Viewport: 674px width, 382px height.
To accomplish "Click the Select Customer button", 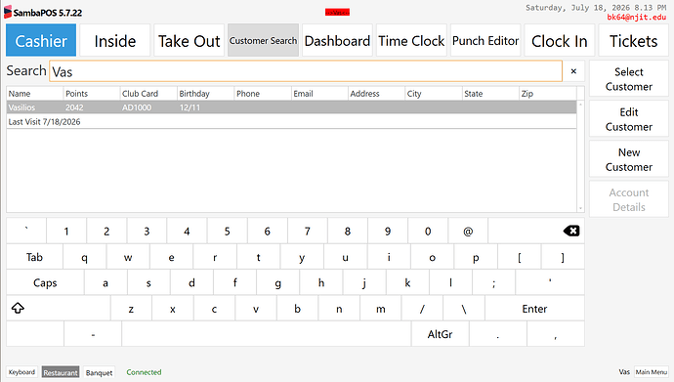I will [x=629, y=78].
